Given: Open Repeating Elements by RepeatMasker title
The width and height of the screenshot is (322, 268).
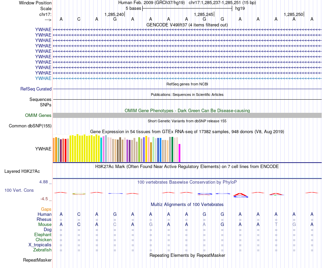Looking at the screenshot, I should (187, 255).
